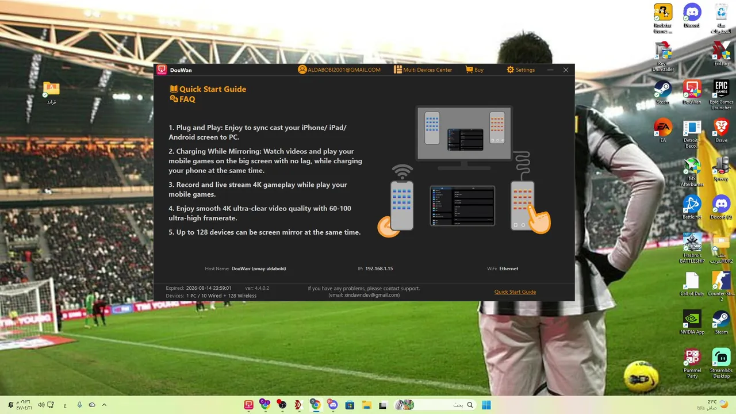
Task: Open the ALDABOBI2001@GMAIL.COM account menu
Action: coord(339,70)
